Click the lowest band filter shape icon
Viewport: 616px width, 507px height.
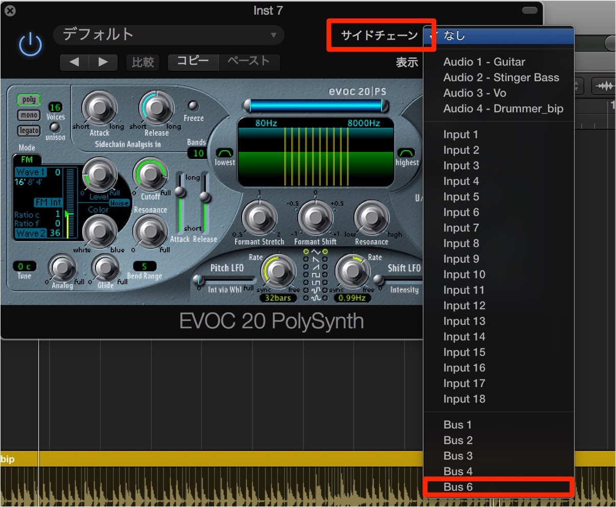point(225,153)
